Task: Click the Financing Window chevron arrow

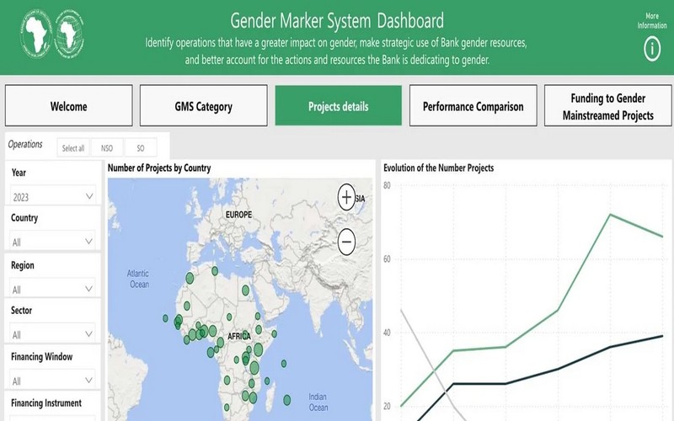Action: click(x=88, y=381)
